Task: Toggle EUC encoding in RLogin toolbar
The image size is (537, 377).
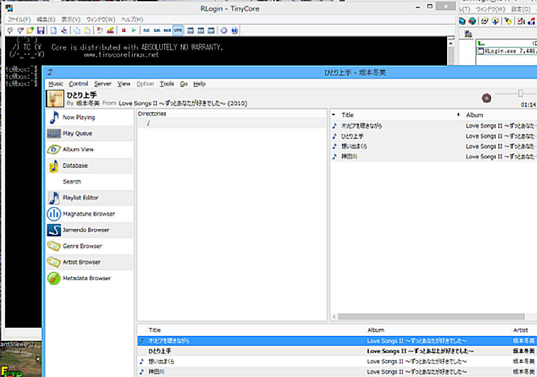Action: point(146,31)
